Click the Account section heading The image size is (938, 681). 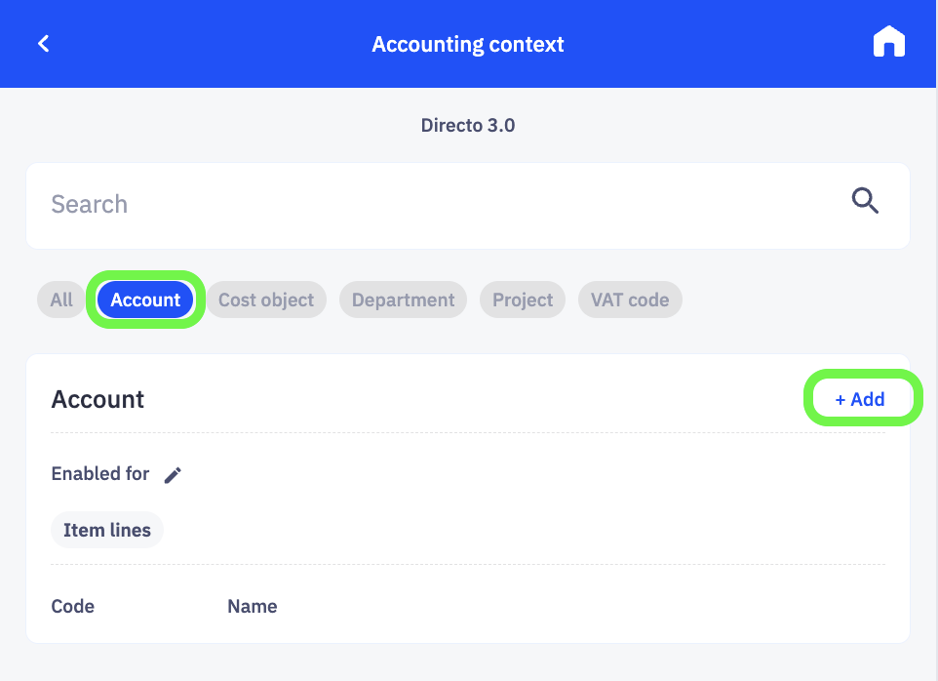click(x=98, y=399)
